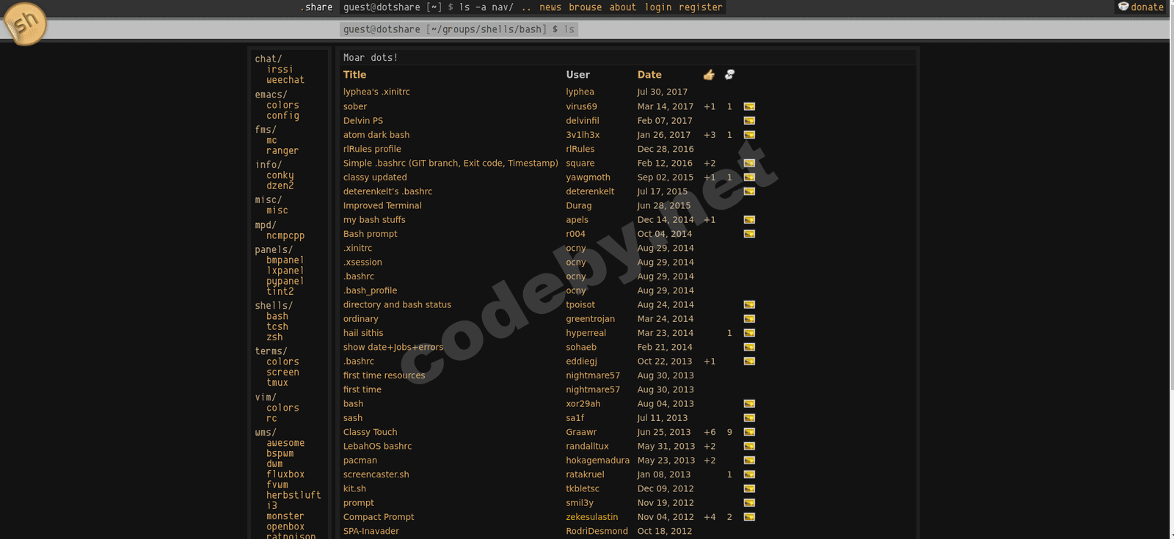Open the '.bash_profile' entry

[370, 290]
